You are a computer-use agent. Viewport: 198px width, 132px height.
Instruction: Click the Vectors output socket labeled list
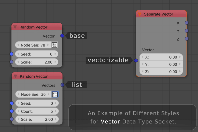point(62,85)
